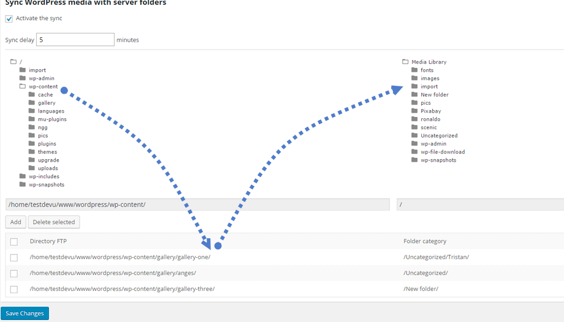Click the /New folder/ category cell
The image size is (564, 322).
tap(421, 288)
